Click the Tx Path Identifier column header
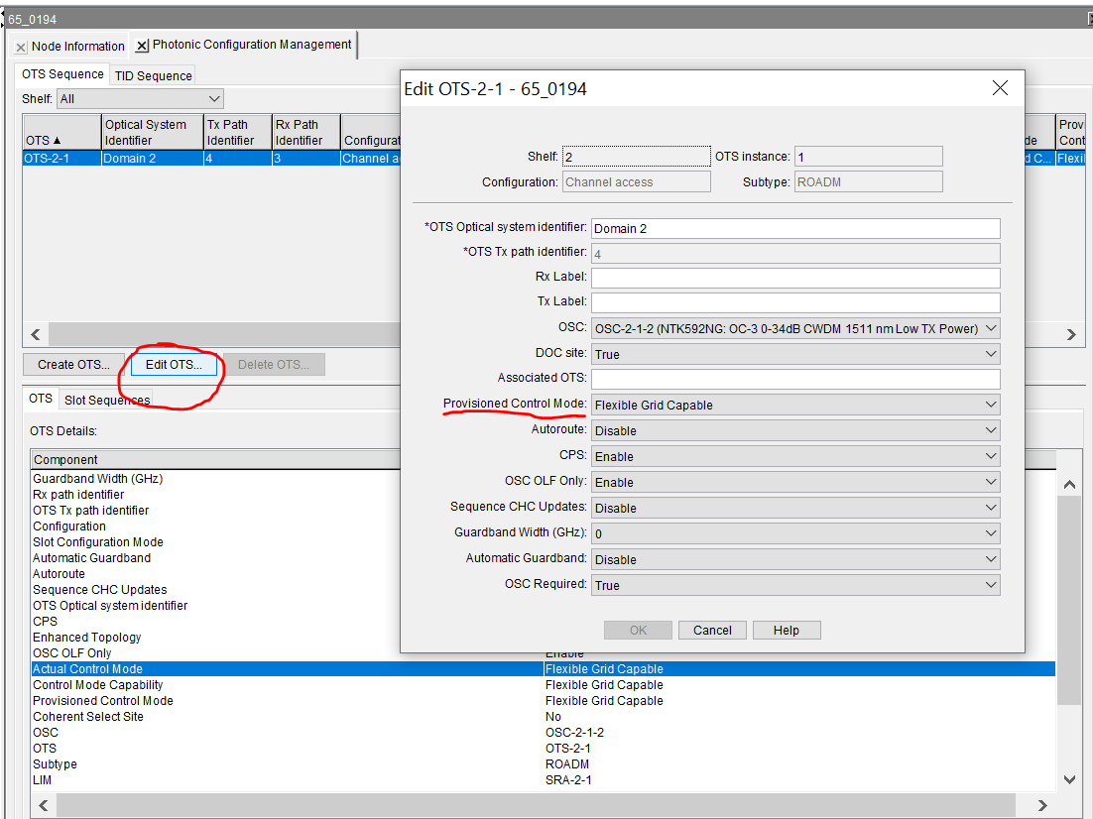 (x=237, y=132)
